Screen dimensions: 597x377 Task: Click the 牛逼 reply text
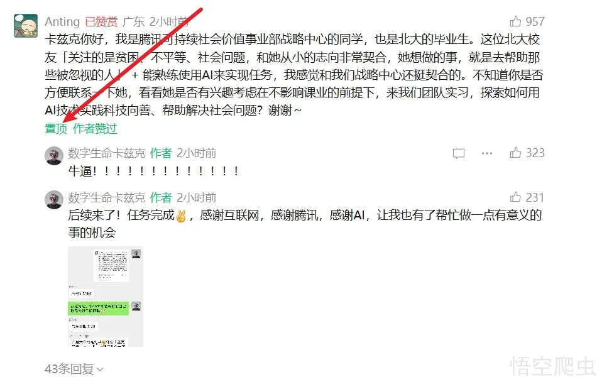tap(153, 171)
